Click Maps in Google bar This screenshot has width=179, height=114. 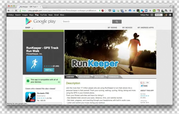[31, 15]
